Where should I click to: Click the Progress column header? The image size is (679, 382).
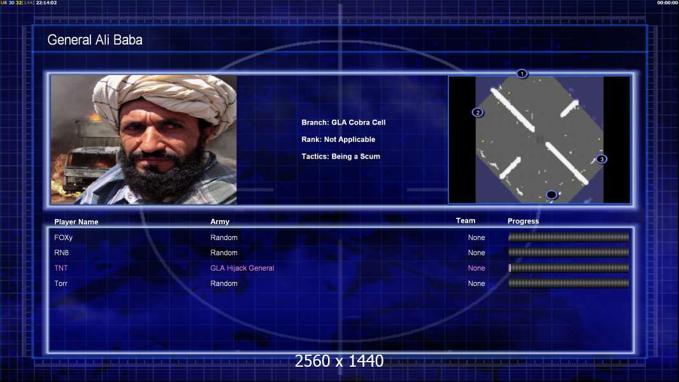point(523,221)
